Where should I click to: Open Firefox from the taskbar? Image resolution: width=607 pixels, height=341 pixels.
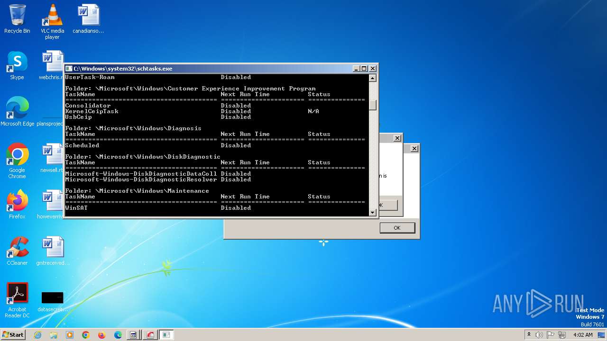pos(102,335)
